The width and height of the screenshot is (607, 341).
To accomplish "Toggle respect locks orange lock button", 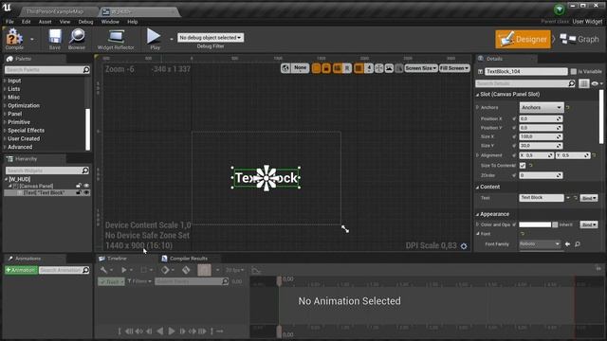I will pos(326,68).
